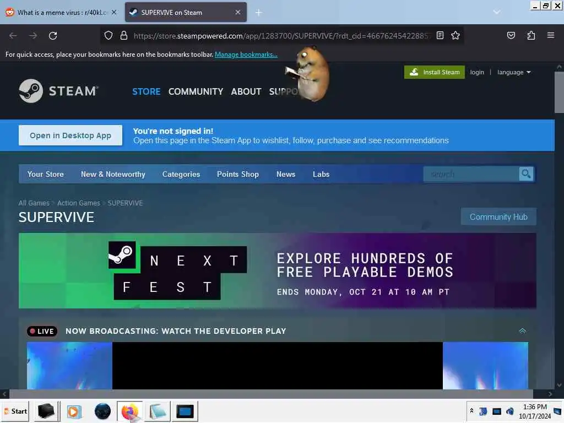564x423 pixels.
Task: Click the LIVE broadcast badge
Action: (x=42, y=331)
